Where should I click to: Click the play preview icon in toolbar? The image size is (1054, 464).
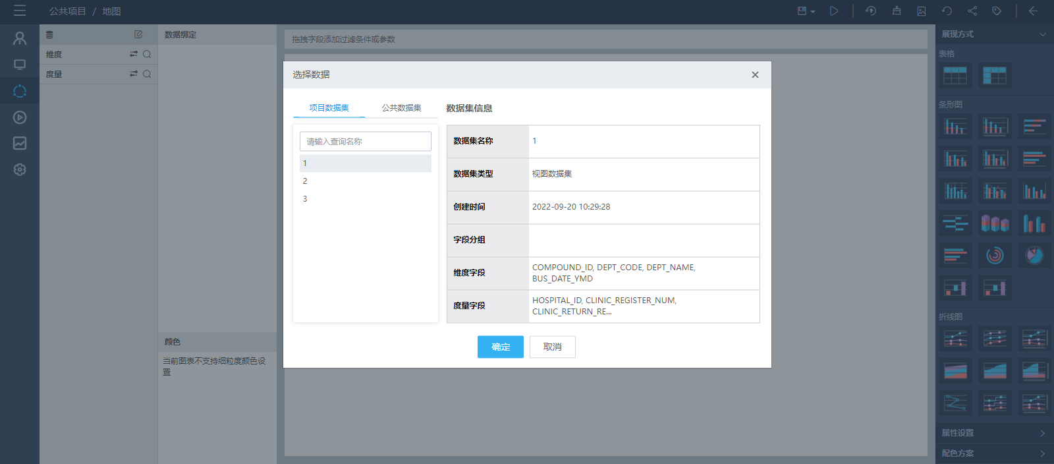[834, 11]
